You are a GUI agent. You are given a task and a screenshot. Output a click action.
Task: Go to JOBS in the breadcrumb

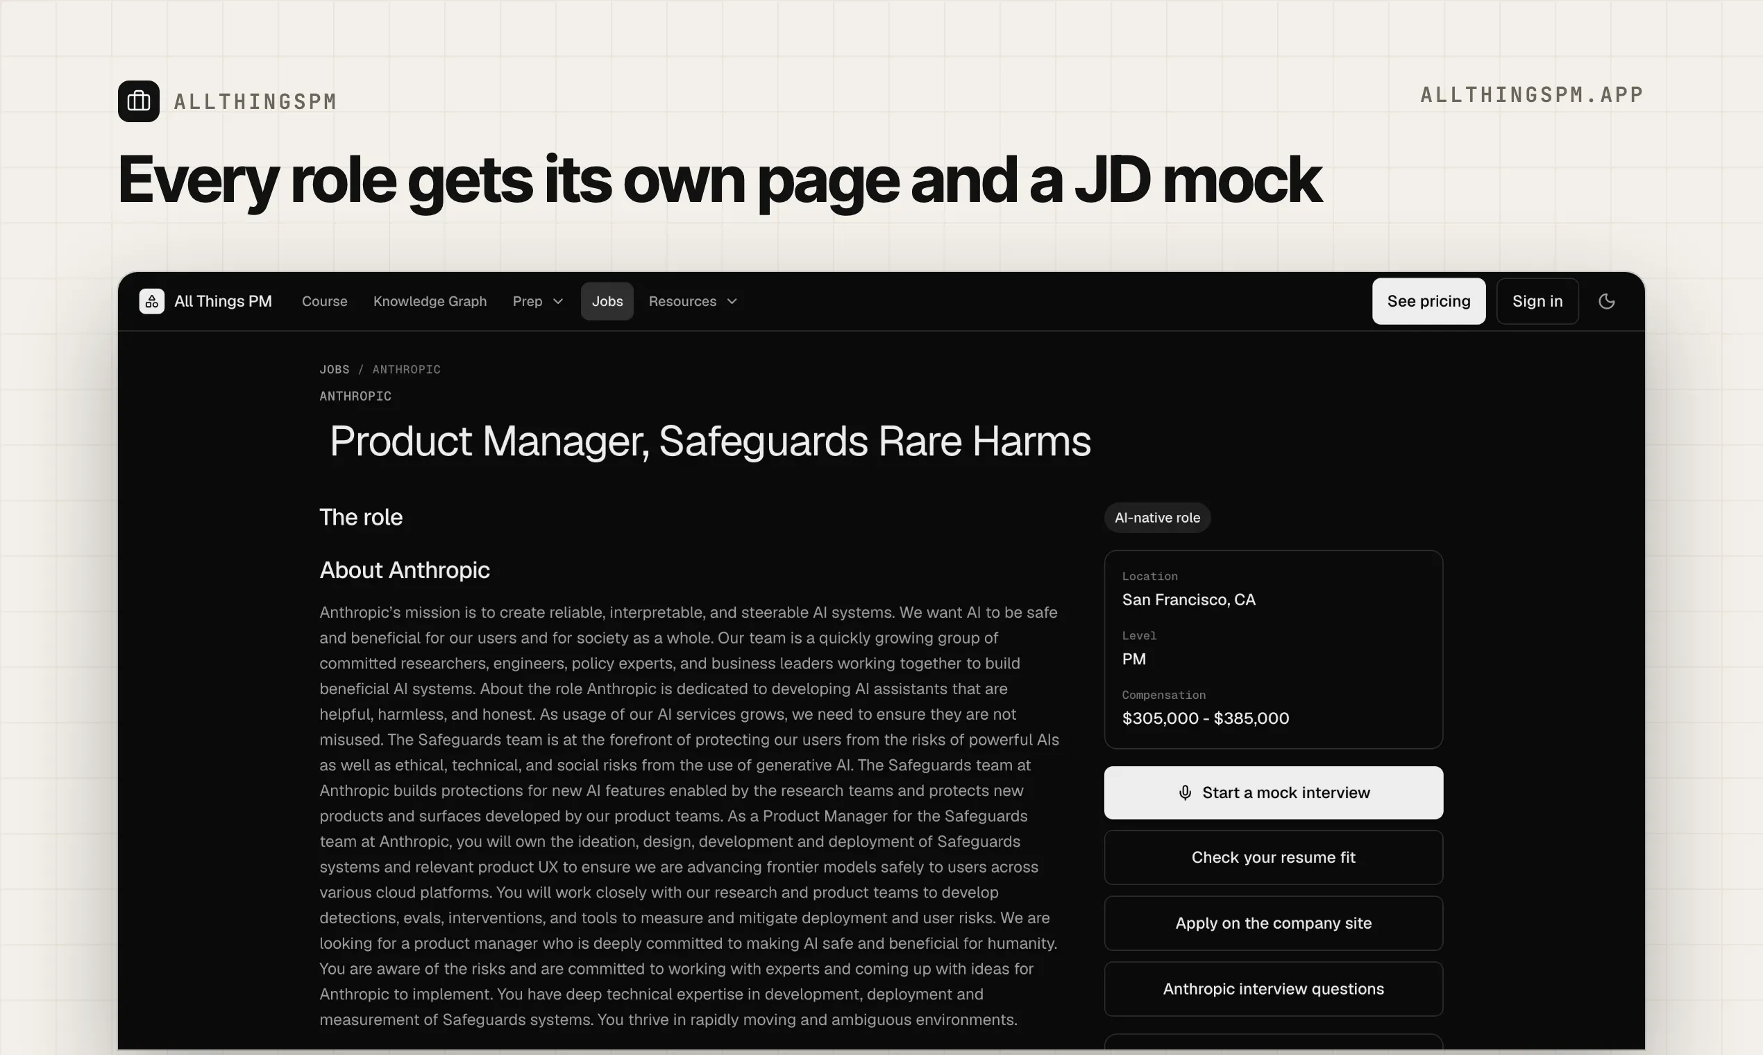(334, 370)
